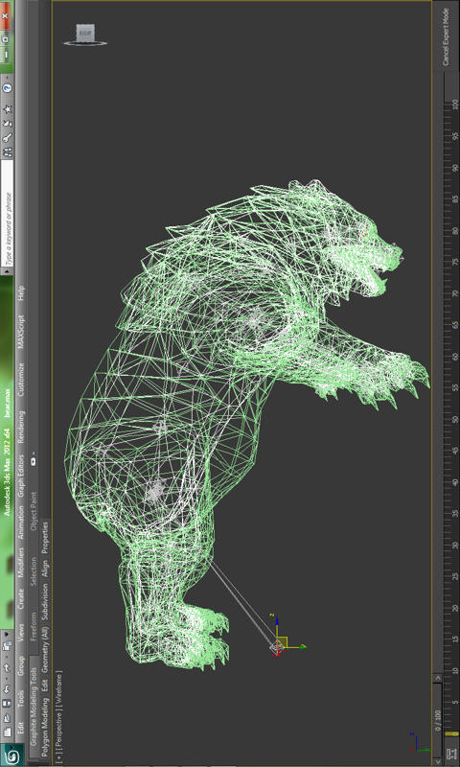This screenshot has width=460, height=767.
Task: Expand the arrow left of the search field
Action: click(7, 272)
